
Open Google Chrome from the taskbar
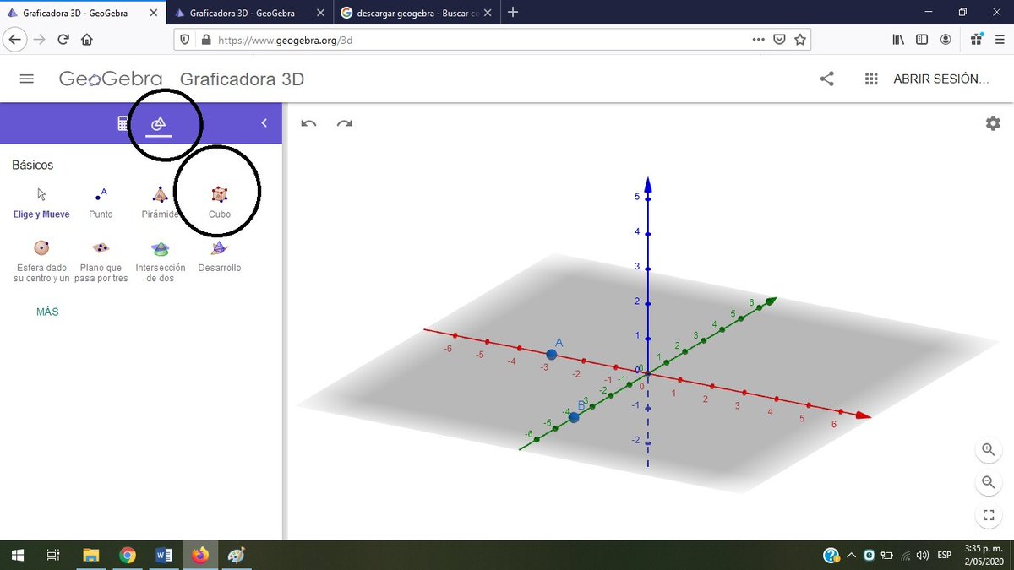click(x=128, y=555)
